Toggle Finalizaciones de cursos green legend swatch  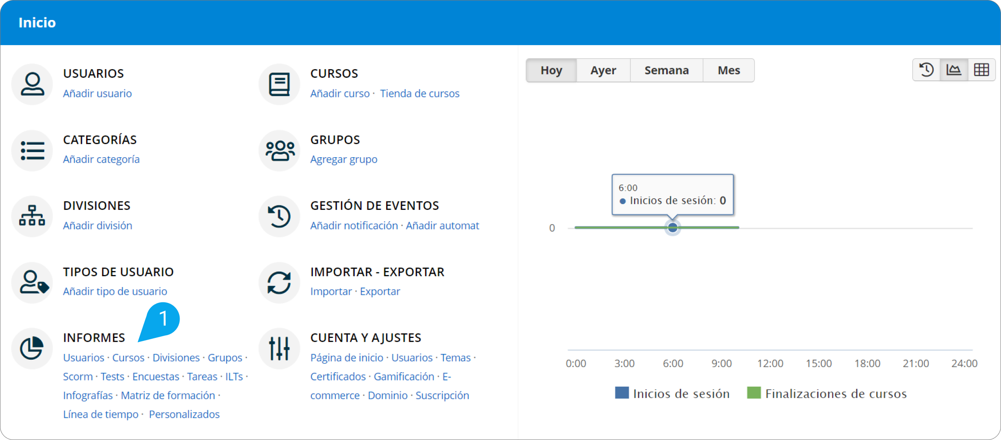754,393
